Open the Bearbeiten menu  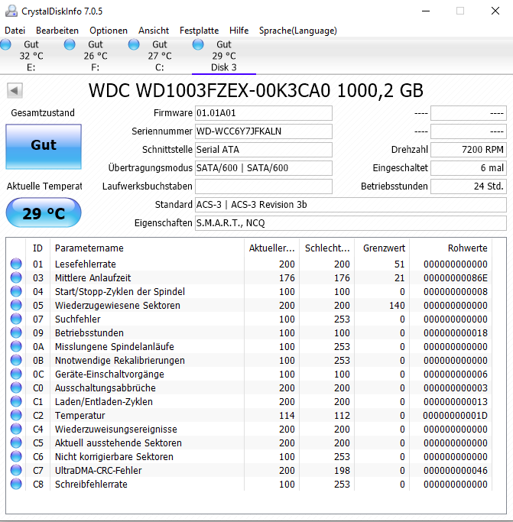click(57, 31)
